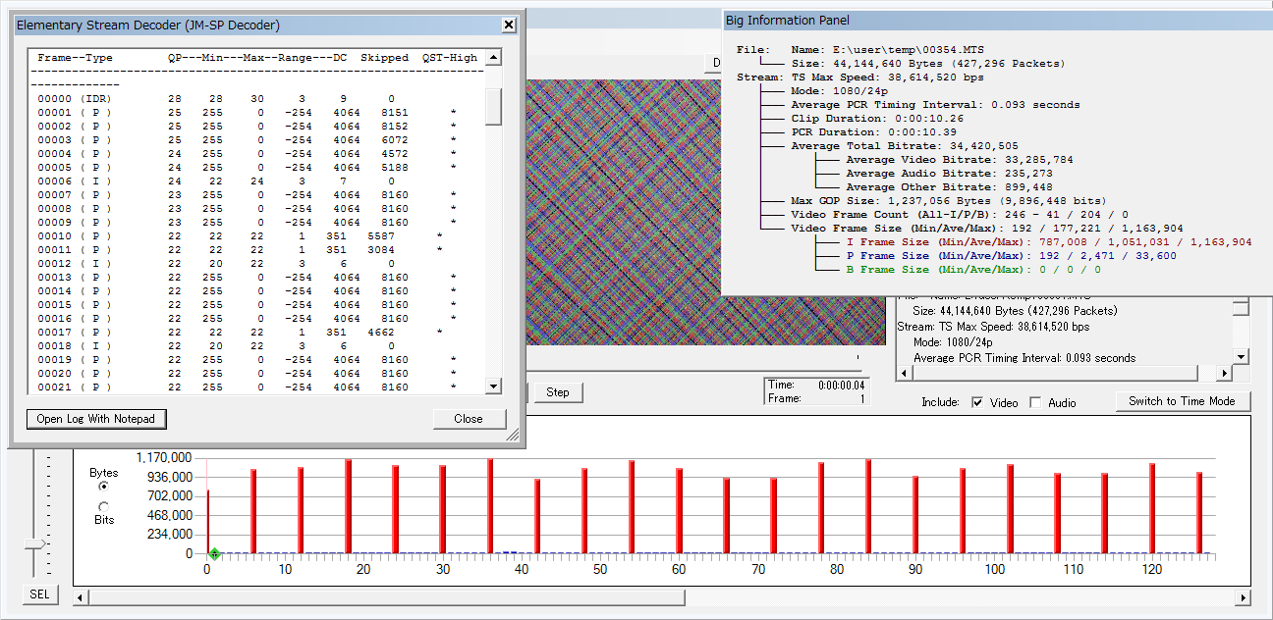Click the decoder log scroll-down arrow
Screen dimensions: 1273x620
point(494,387)
